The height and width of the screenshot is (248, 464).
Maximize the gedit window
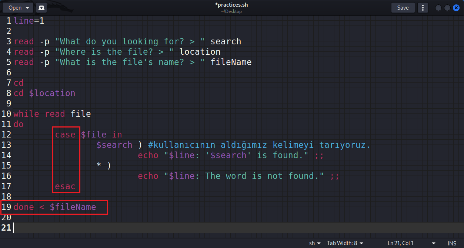[x=447, y=8]
